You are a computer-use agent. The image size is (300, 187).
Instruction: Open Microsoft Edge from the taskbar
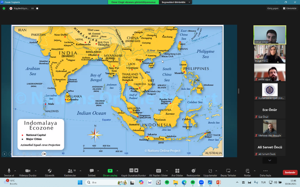[184, 182]
